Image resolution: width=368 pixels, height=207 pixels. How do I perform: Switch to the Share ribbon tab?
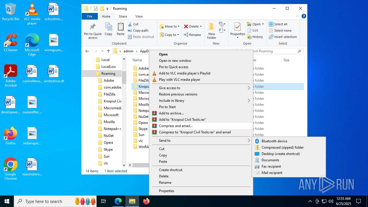(123, 16)
